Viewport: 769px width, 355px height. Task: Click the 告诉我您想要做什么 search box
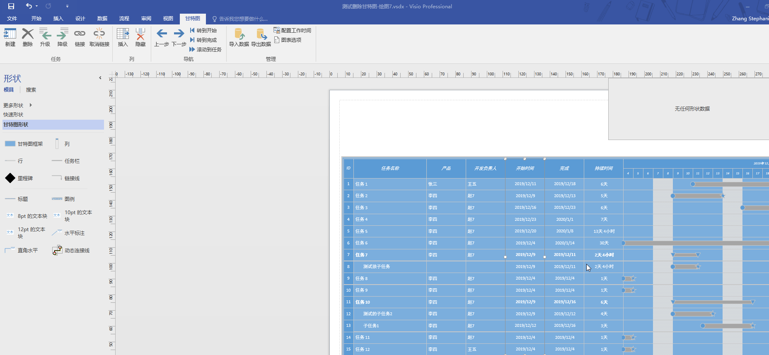pyautogui.click(x=240, y=19)
